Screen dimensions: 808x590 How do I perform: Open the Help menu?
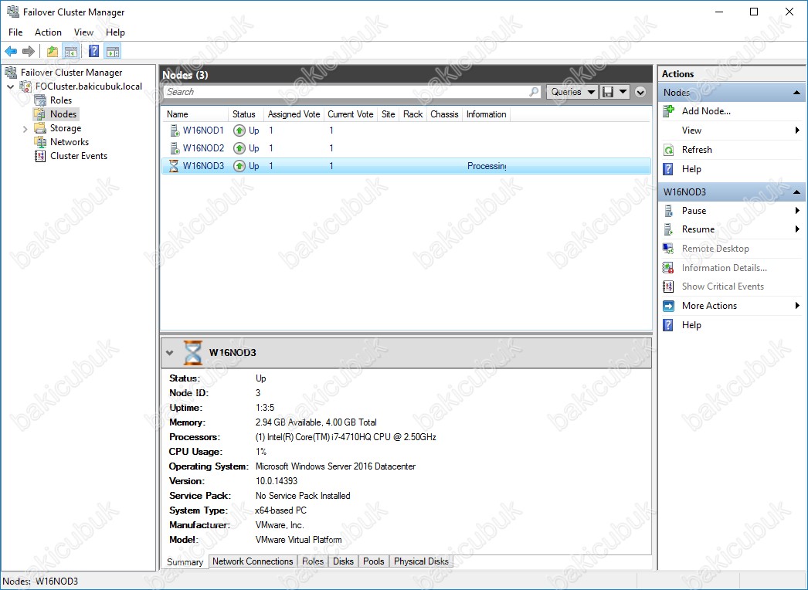click(115, 32)
